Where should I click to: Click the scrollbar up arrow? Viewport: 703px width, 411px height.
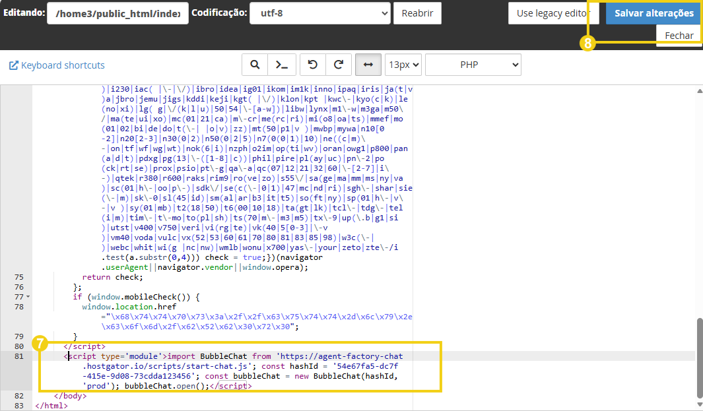tap(700, 91)
